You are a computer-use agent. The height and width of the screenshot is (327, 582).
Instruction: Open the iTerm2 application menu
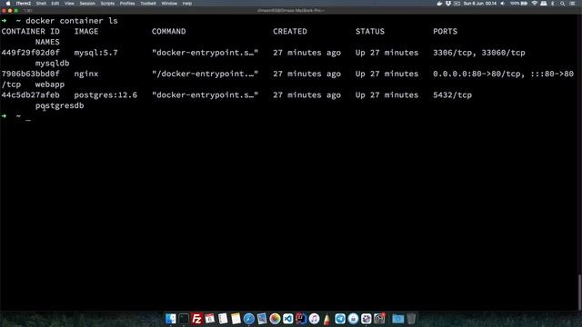point(23,4)
